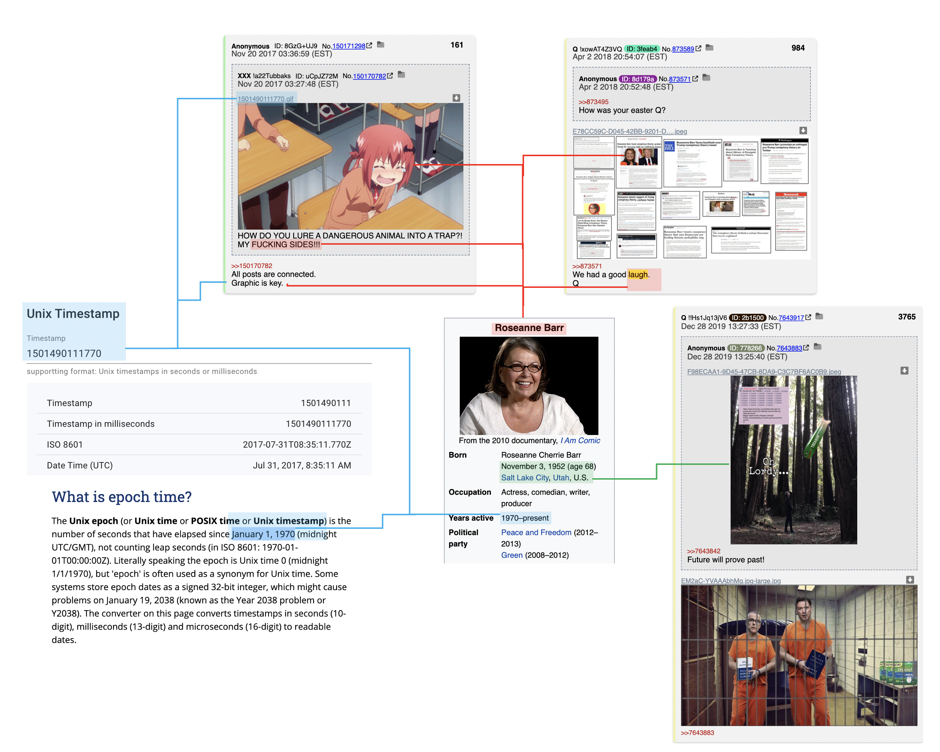Screen dimensions: 940x752
Task: Open file link F98ECAA1-9D45-47CB-8DA9-C3C7BF6AC0B9.jpeg
Action: pos(764,372)
